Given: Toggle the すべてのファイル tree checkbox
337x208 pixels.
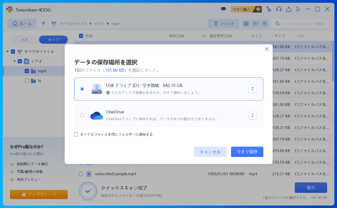Looking at the screenshot, I should tap(13, 52).
